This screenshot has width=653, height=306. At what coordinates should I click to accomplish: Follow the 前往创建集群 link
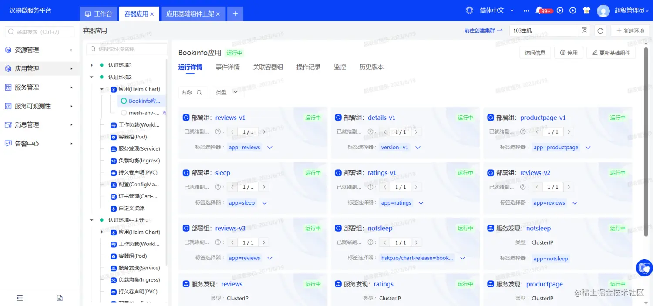pos(483,30)
